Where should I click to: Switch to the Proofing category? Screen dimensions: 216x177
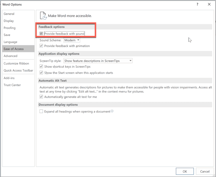pos(18,28)
